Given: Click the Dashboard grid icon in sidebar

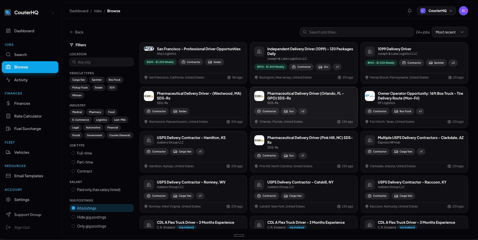Looking at the screenshot, I should tap(8, 31).
